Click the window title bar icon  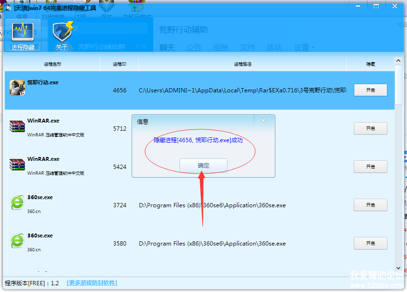pos(8,8)
